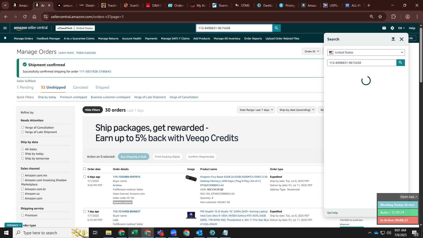Check Amazon.com.br sales channel

coord(22,189)
